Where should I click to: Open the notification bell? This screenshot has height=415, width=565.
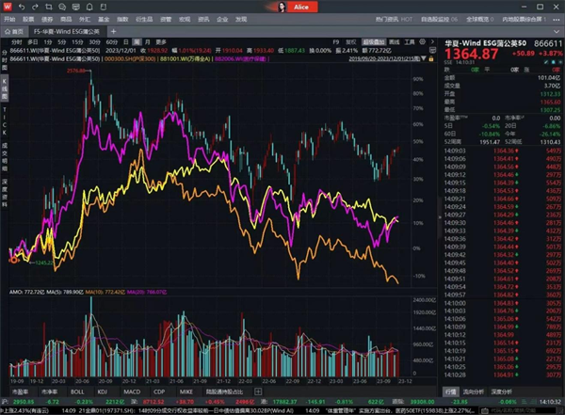tap(89, 7)
